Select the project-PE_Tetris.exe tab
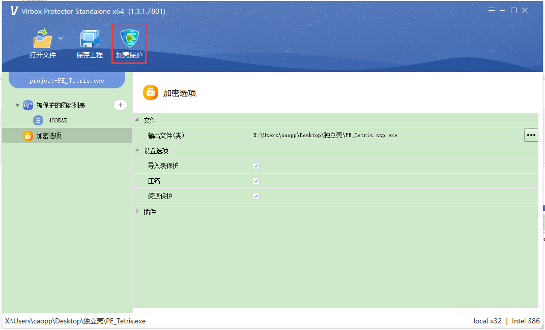 click(x=67, y=80)
